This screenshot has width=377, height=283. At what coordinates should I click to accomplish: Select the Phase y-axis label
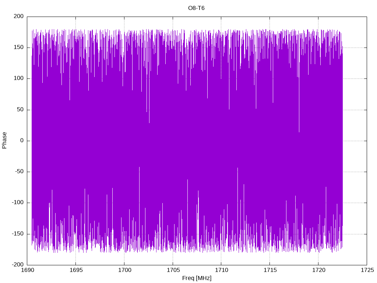(4, 140)
